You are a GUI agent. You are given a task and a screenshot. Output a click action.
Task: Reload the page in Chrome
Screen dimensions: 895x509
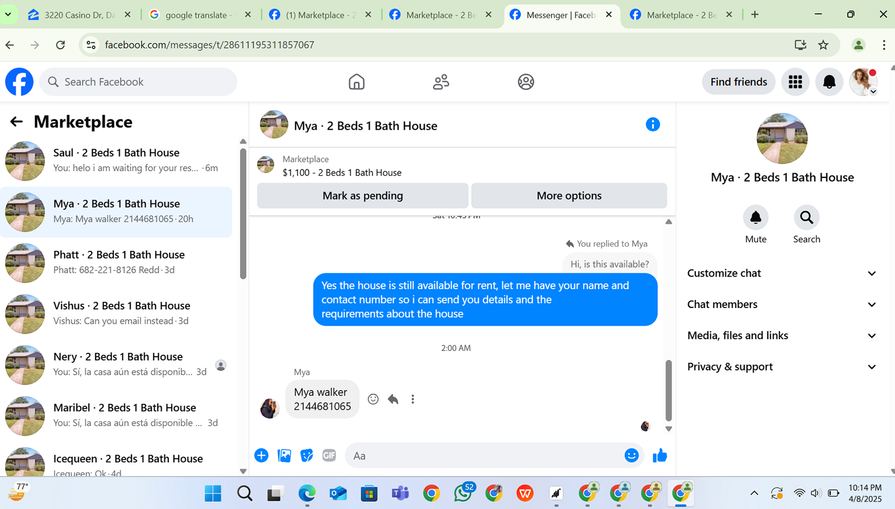[60, 45]
